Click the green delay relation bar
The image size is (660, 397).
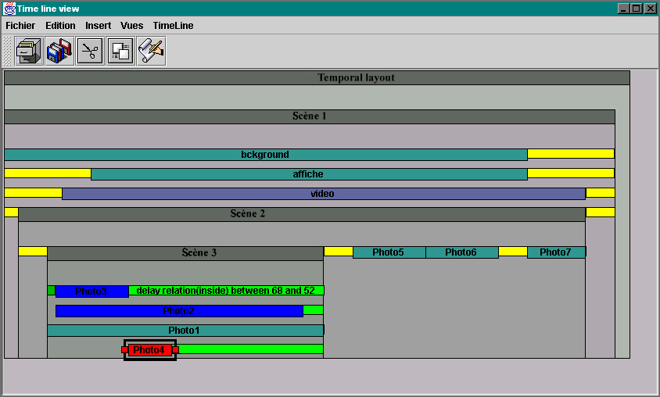pyautogui.click(x=226, y=291)
